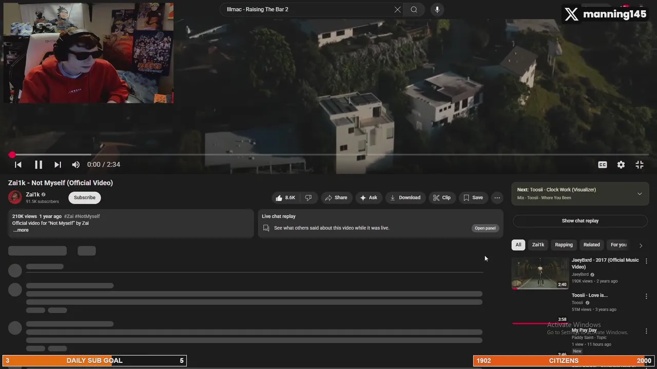
Task: Skip to previous video
Action: coord(18,165)
